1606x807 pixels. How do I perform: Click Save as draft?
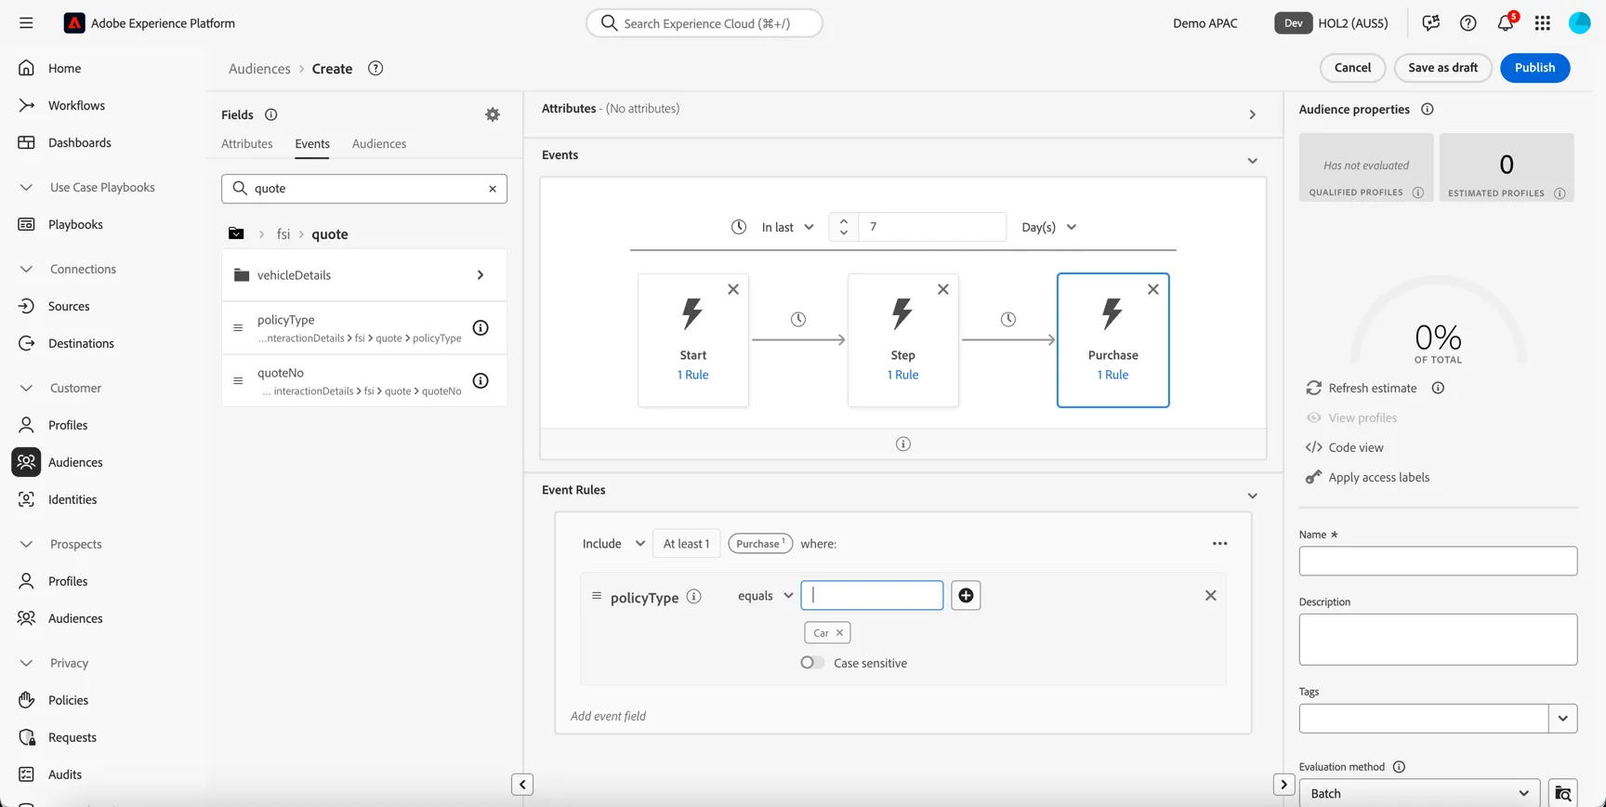(x=1442, y=68)
